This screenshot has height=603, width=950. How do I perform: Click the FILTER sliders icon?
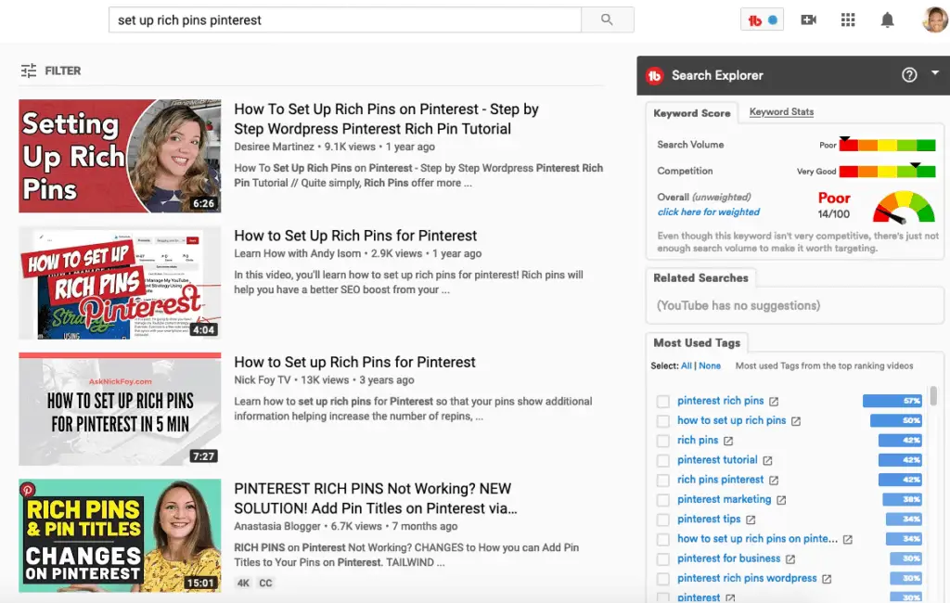(x=29, y=71)
